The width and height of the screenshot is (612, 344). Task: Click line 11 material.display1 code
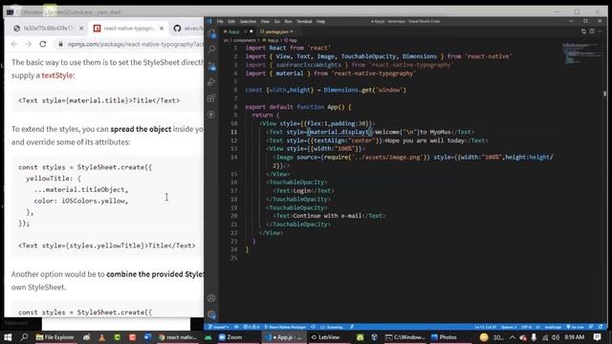click(x=339, y=132)
